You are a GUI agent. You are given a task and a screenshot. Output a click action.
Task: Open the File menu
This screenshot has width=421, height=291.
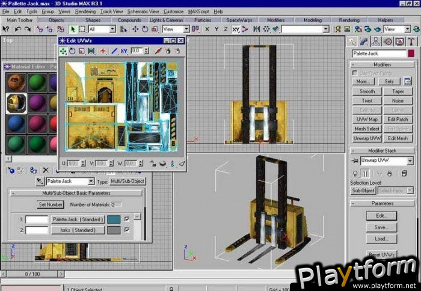click(5, 11)
